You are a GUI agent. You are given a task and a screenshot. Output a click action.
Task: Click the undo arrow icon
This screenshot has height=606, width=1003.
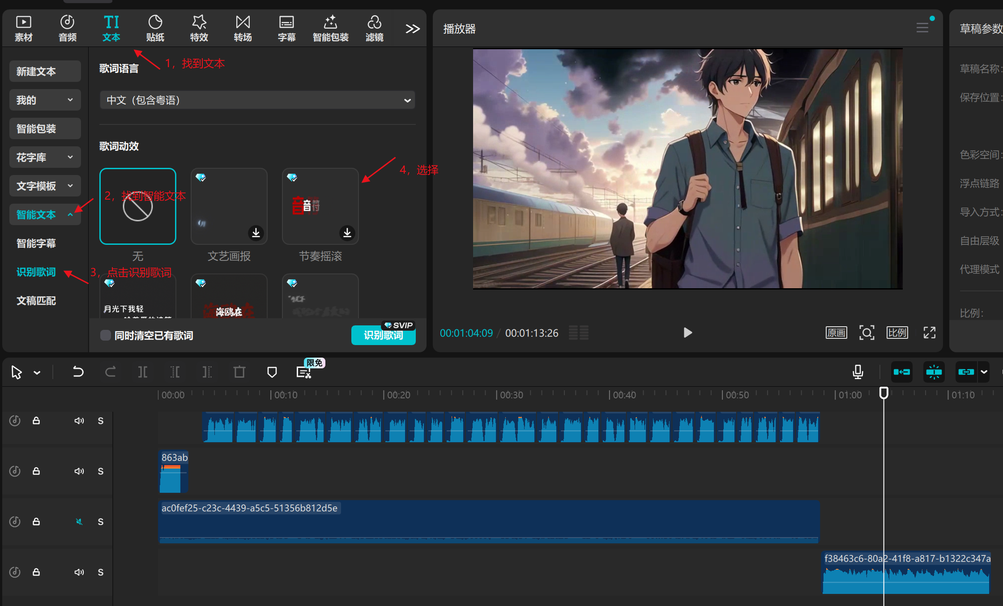pyautogui.click(x=78, y=372)
